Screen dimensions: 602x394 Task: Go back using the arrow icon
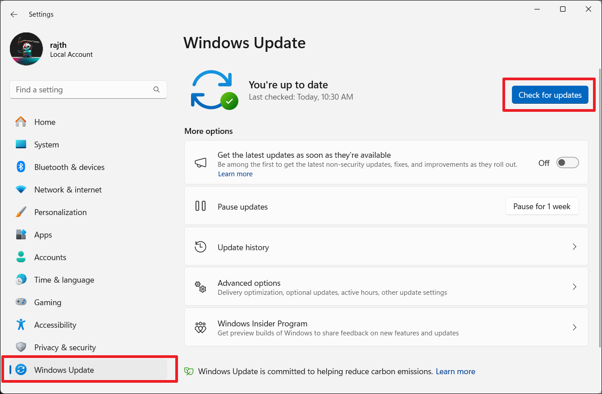[14, 14]
